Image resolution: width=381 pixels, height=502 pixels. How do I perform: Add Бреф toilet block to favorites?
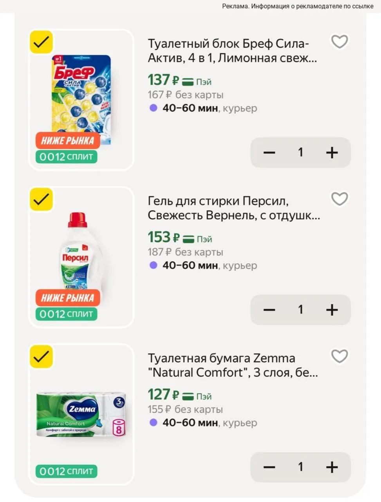point(339,42)
